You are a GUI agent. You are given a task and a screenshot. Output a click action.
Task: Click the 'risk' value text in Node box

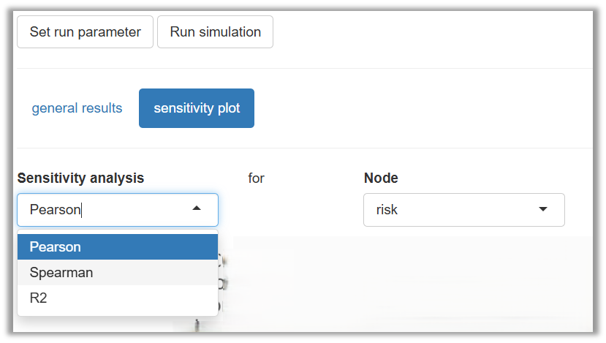[x=387, y=210]
